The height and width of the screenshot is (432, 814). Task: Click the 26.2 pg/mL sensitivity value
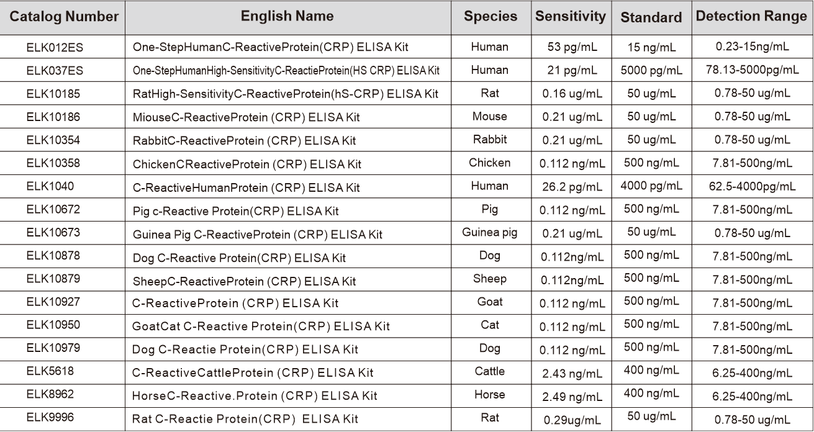coord(572,186)
